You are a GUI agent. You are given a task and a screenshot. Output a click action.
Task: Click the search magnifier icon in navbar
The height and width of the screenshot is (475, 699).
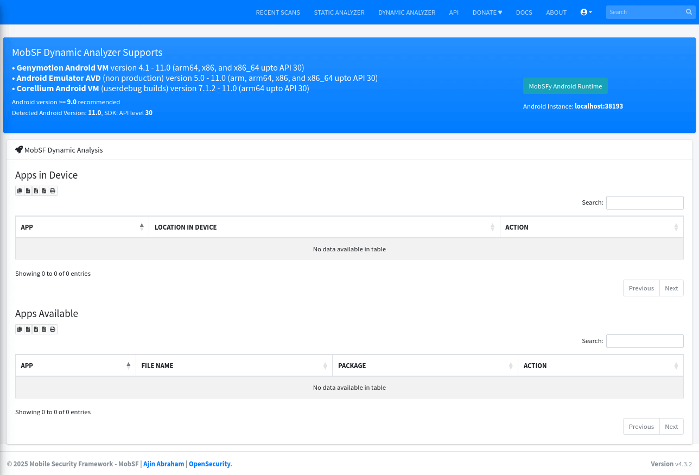(x=689, y=12)
